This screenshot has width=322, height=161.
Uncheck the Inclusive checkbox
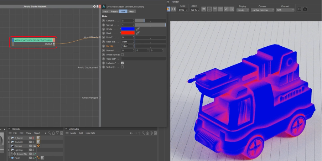pos(123,63)
